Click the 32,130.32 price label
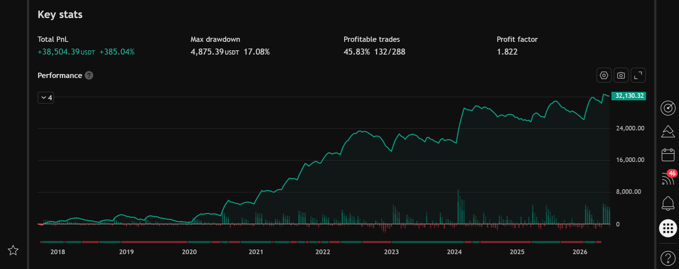 click(x=629, y=96)
